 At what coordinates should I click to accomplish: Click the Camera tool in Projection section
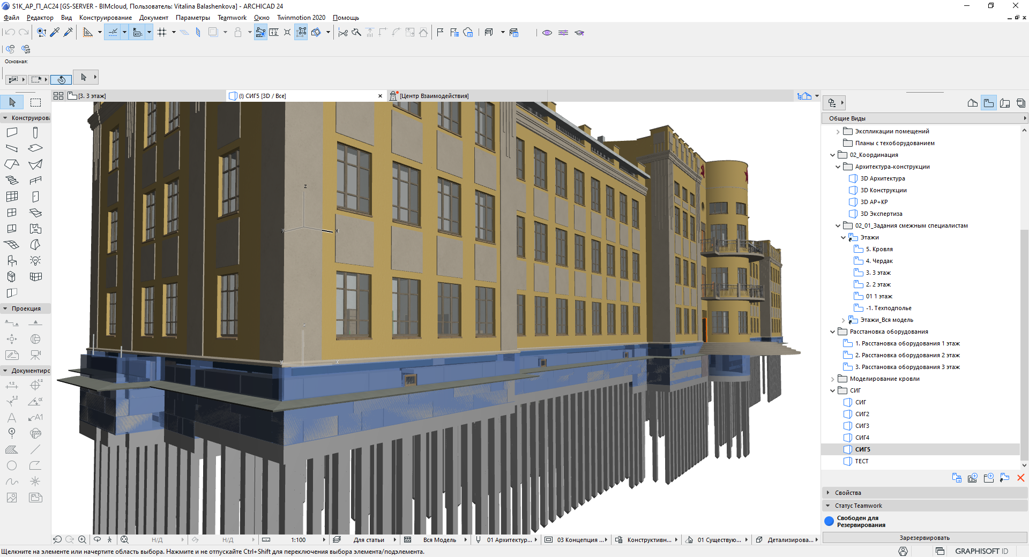point(35,355)
